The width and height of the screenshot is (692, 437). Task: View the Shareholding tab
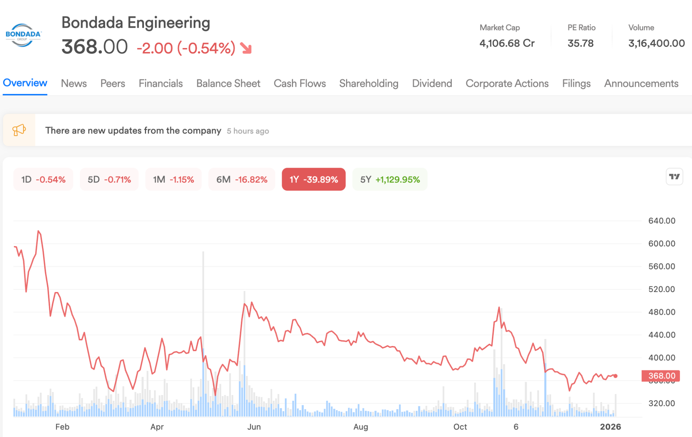coord(368,83)
